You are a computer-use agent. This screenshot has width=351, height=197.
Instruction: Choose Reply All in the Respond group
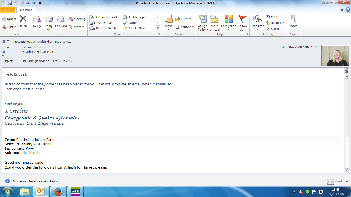pos(49,23)
